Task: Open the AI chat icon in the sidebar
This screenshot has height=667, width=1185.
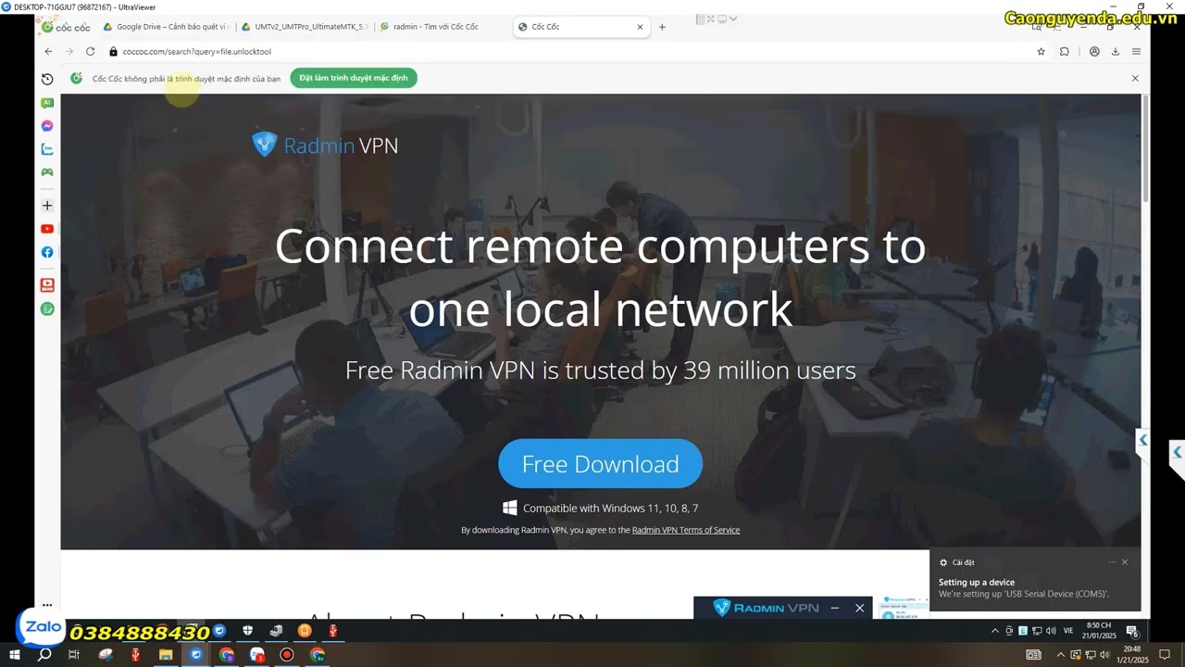Action: [47, 103]
